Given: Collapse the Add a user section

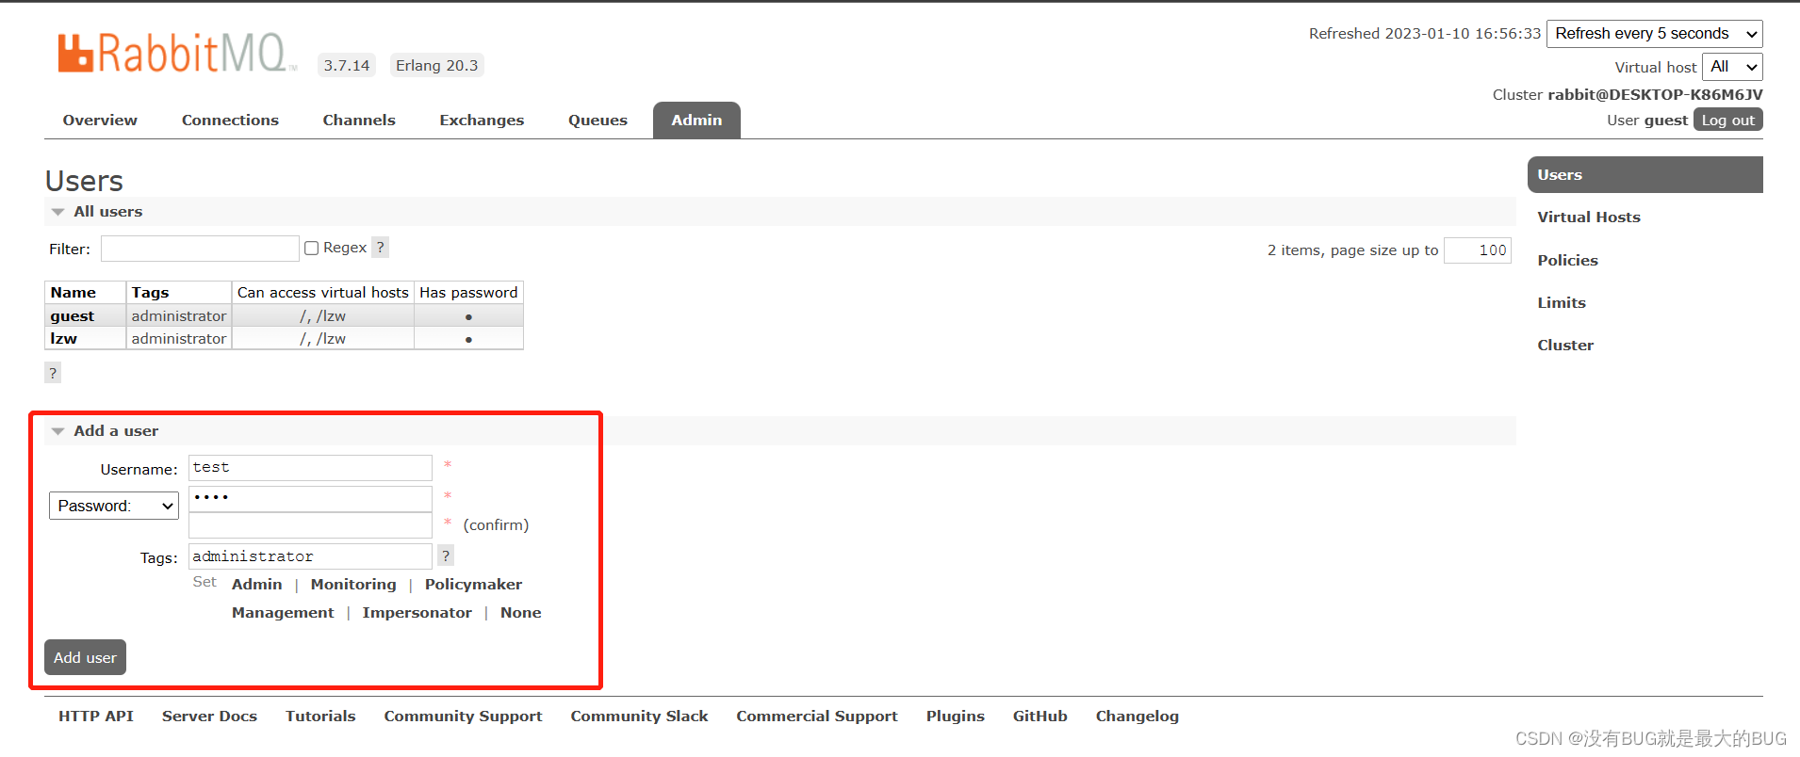Looking at the screenshot, I should pos(106,431).
